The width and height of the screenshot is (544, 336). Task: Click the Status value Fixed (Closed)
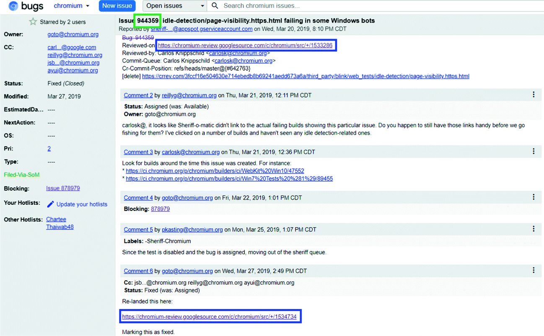coord(66,83)
